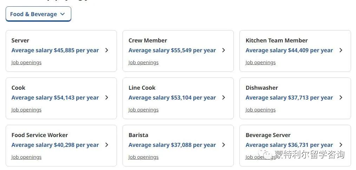Click the arrow next to Crew Member salary
This screenshot has height=170, width=356.
click(x=224, y=50)
